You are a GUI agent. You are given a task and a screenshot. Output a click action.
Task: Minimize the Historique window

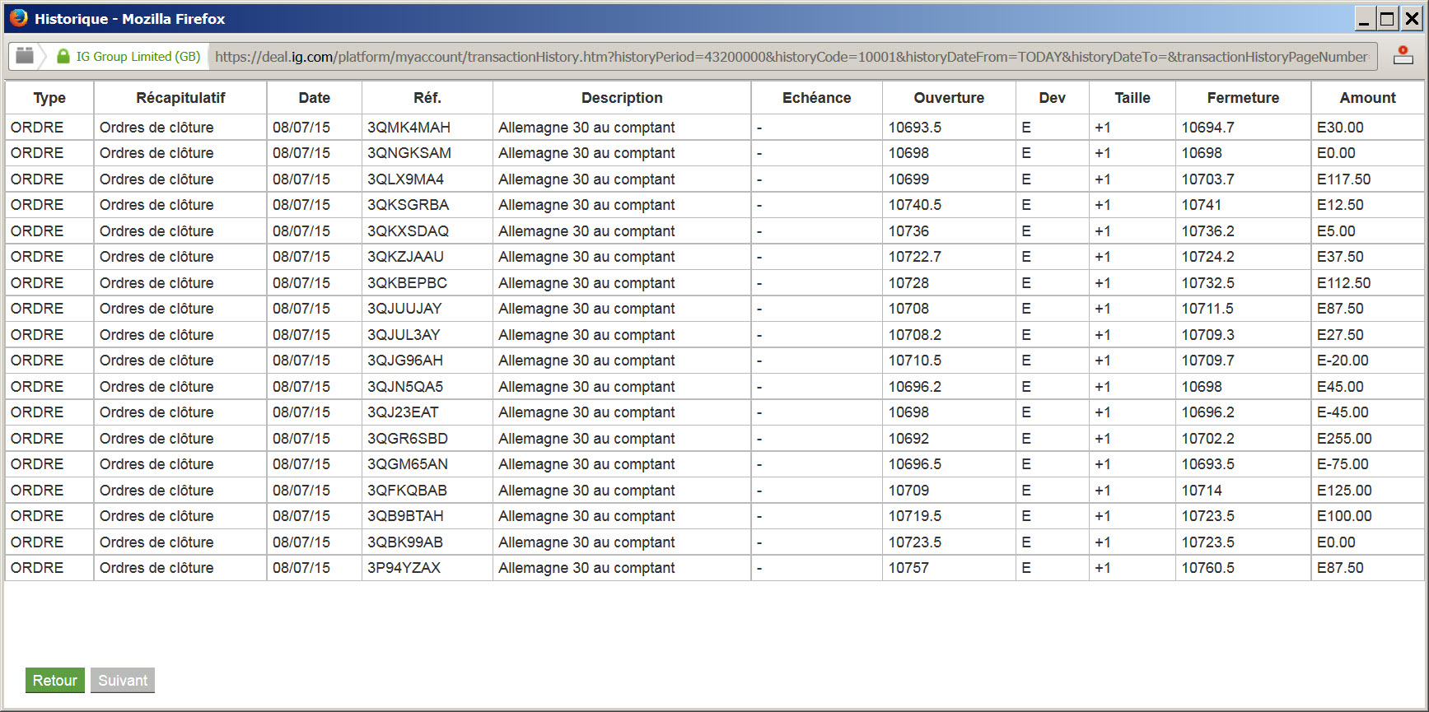(x=1364, y=19)
